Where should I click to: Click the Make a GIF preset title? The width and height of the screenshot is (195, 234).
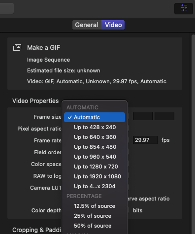[x=43, y=48]
